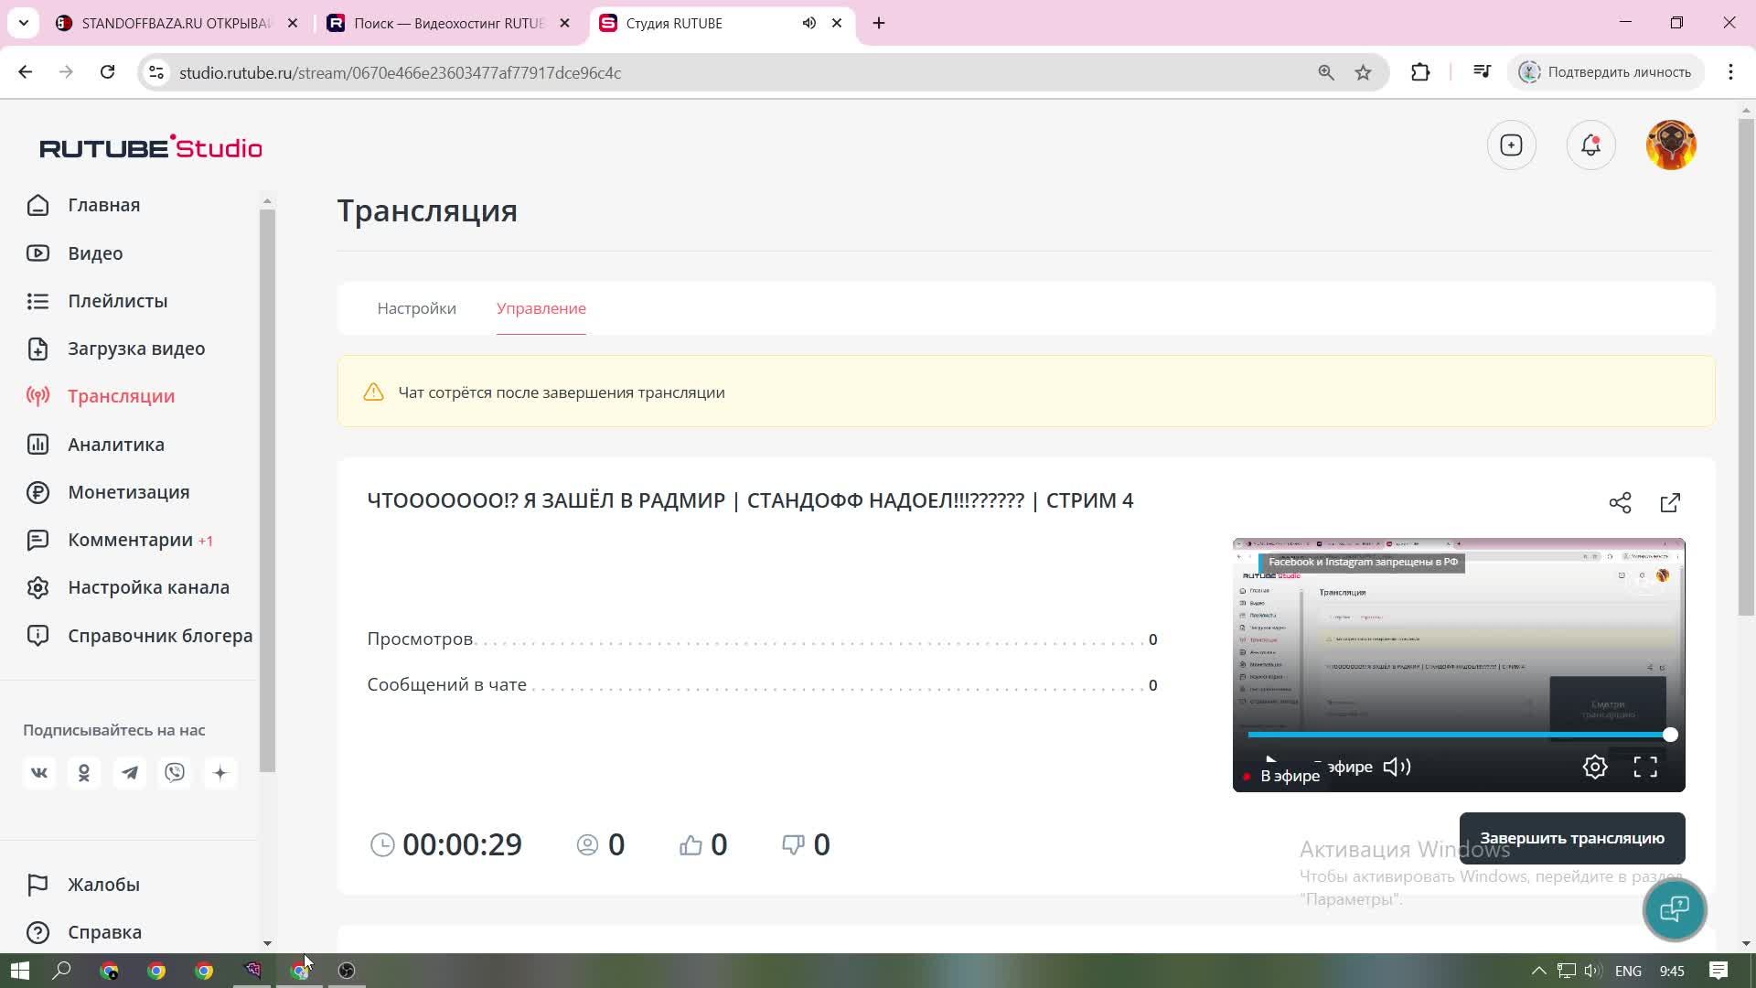Open a new browser tab
Image resolution: width=1756 pixels, height=988 pixels.
click(x=879, y=23)
